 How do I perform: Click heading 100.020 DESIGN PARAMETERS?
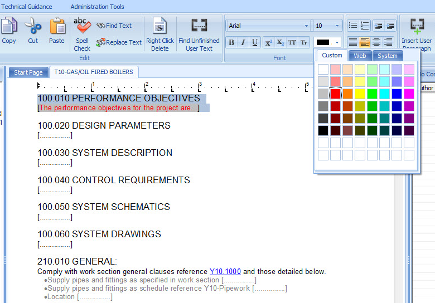(x=104, y=125)
